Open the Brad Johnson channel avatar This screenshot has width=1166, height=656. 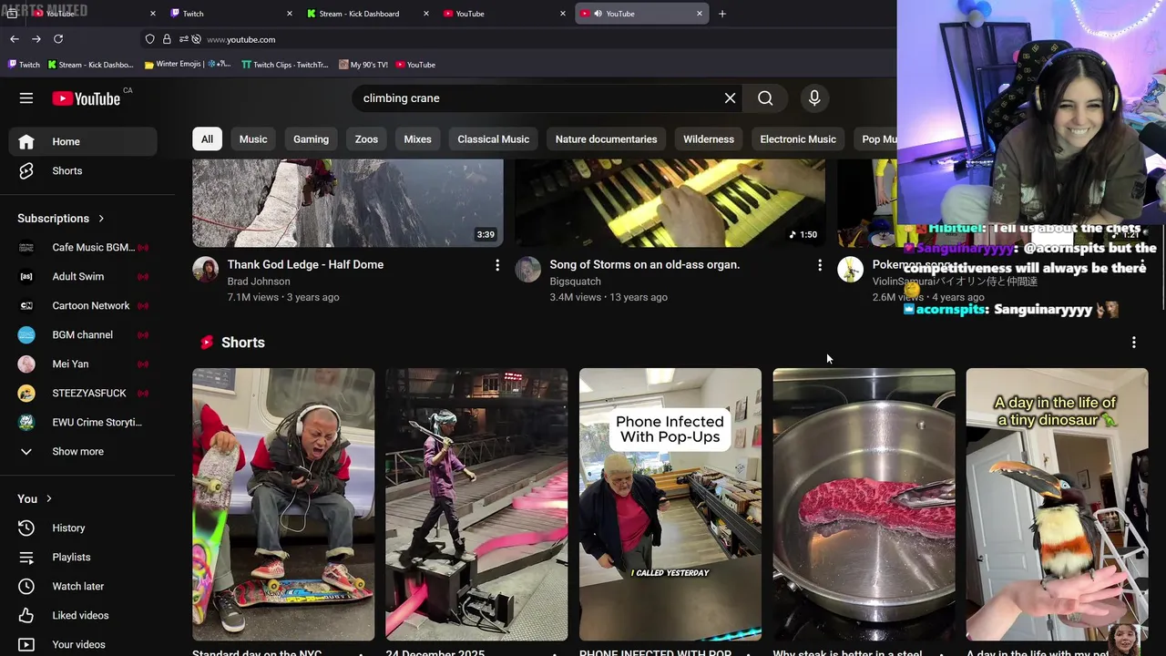coord(206,270)
